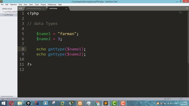Click the volume icon in system tray
This screenshot has height=106, width=189.
click(x=171, y=103)
